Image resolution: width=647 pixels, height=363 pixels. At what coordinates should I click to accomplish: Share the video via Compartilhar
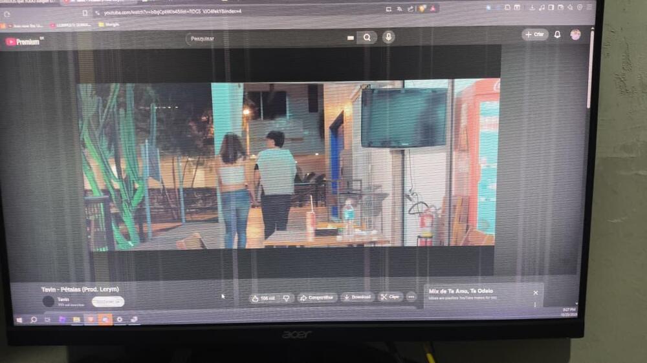coord(317,298)
